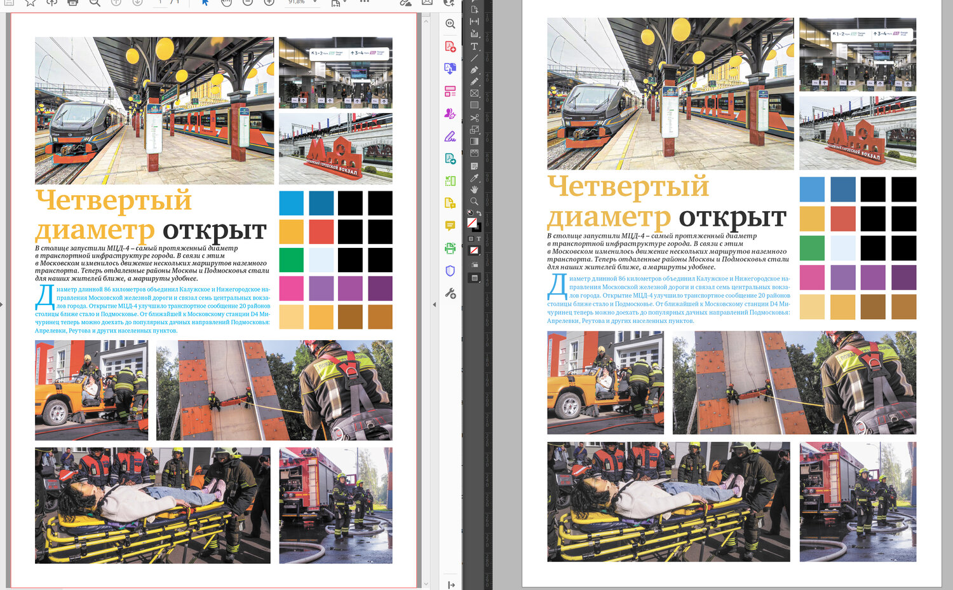
Task: Click headline word "открыт" in the Acrobat PDF
Action: pyautogui.click(x=215, y=230)
